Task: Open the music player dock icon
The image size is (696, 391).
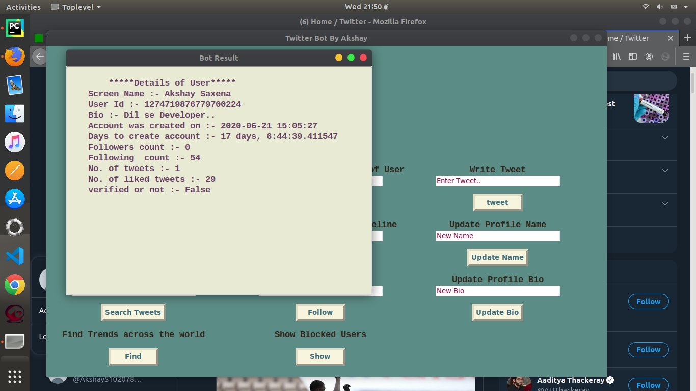Action: tap(15, 142)
